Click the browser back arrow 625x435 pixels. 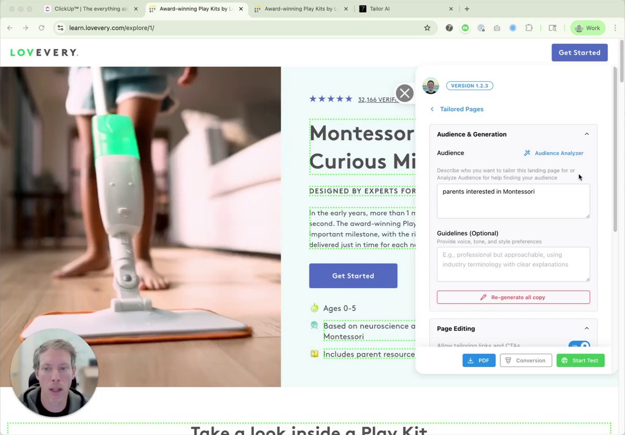10,28
